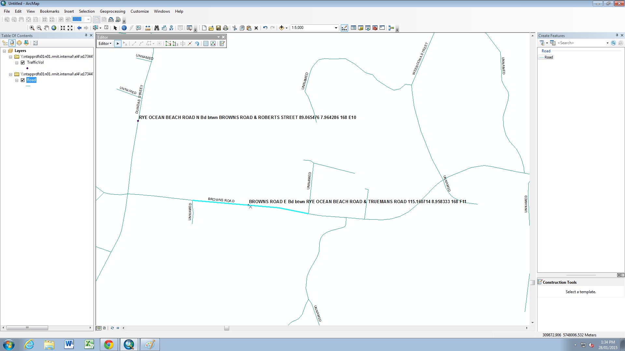Open the Editor dropdown menu

[105, 44]
